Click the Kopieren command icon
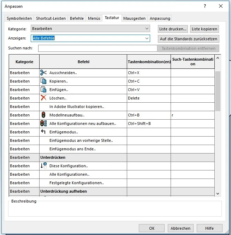231x235 pixels. pyautogui.click(x=43, y=81)
